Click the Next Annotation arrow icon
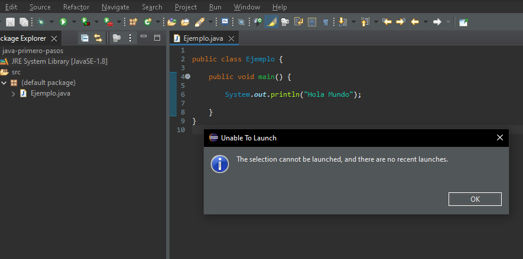The height and width of the screenshot is (259, 523). 342,22
